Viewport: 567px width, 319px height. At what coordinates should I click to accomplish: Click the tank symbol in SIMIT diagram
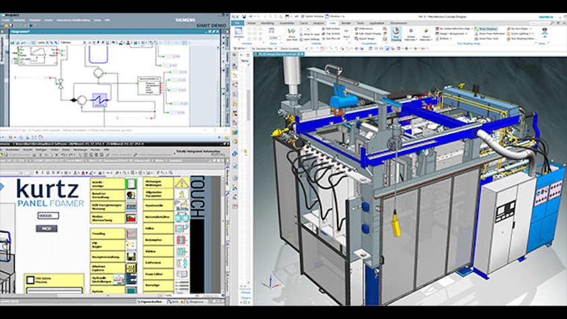pyautogui.click(x=97, y=55)
